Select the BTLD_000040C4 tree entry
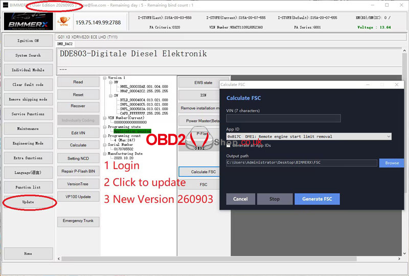Image resolution: width=409 pixels, height=276 pixels. click(144, 100)
